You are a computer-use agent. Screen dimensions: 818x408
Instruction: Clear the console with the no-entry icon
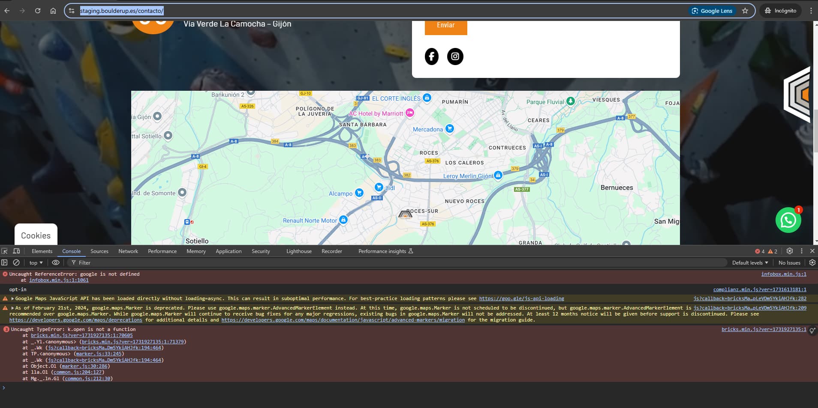[16, 262]
